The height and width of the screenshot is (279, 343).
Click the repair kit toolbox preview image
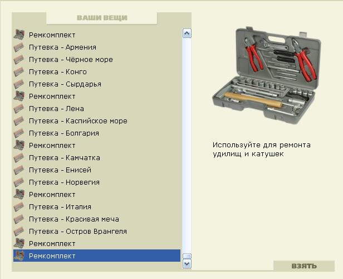coord(266,75)
